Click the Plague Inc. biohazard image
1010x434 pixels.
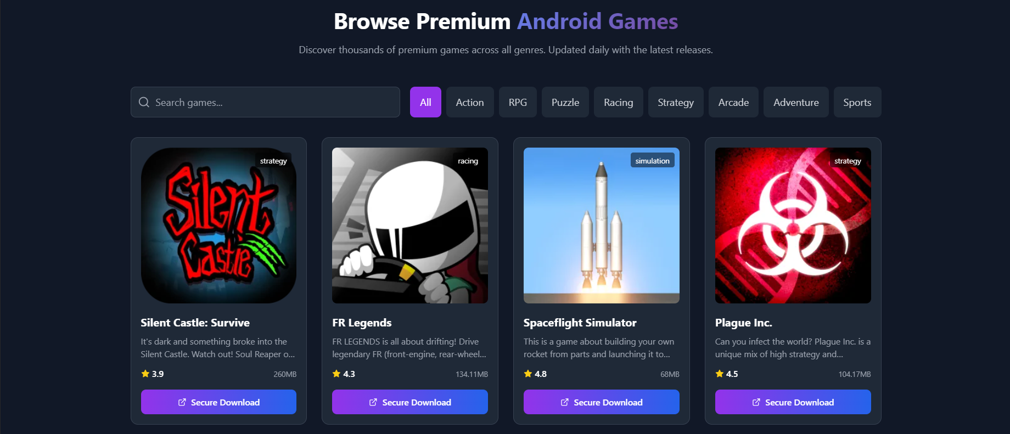click(793, 226)
